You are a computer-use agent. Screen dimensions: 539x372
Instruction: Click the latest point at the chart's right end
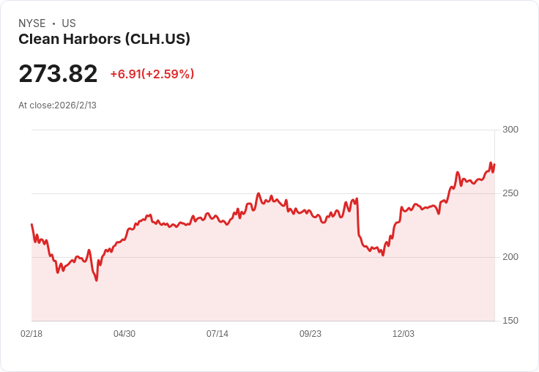494,164
